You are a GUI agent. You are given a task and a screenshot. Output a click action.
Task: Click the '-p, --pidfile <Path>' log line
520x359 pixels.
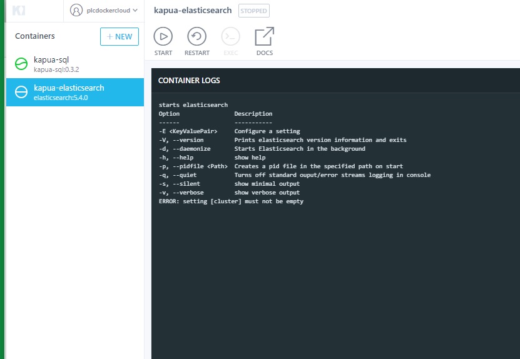point(281,166)
